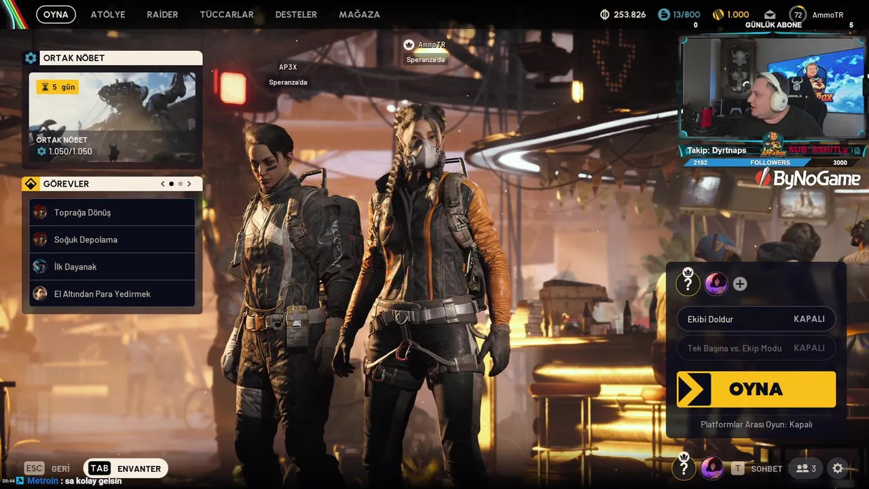The height and width of the screenshot is (489, 869).
Task: Click the 13/800 blue token icon
Action: pyautogui.click(x=664, y=14)
